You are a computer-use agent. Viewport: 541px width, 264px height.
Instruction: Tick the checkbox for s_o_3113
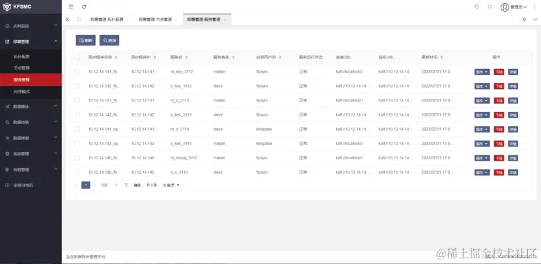coord(77,172)
